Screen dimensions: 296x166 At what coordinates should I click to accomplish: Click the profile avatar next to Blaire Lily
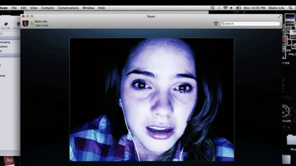point(25,23)
